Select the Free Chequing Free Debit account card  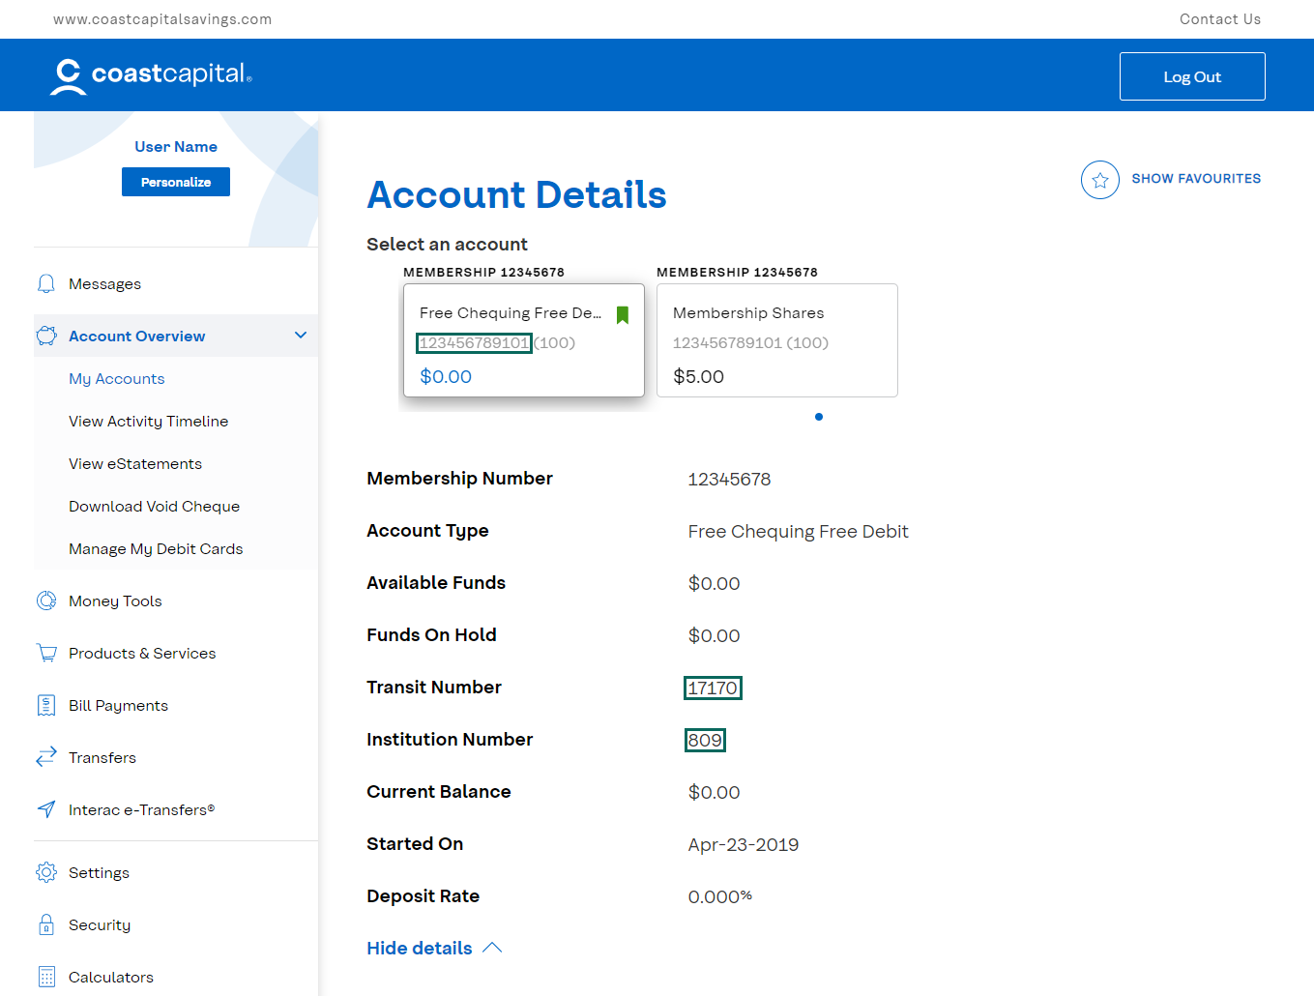point(524,339)
